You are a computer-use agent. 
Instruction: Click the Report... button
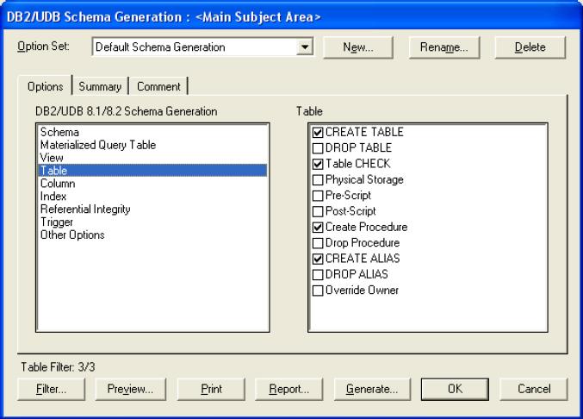(288, 389)
